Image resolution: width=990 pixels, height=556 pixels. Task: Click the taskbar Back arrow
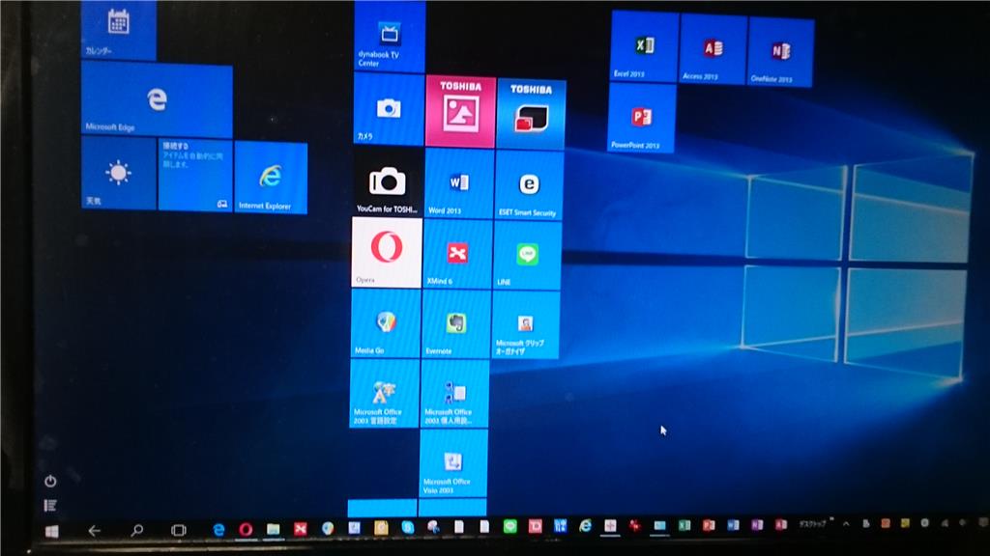(94, 531)
